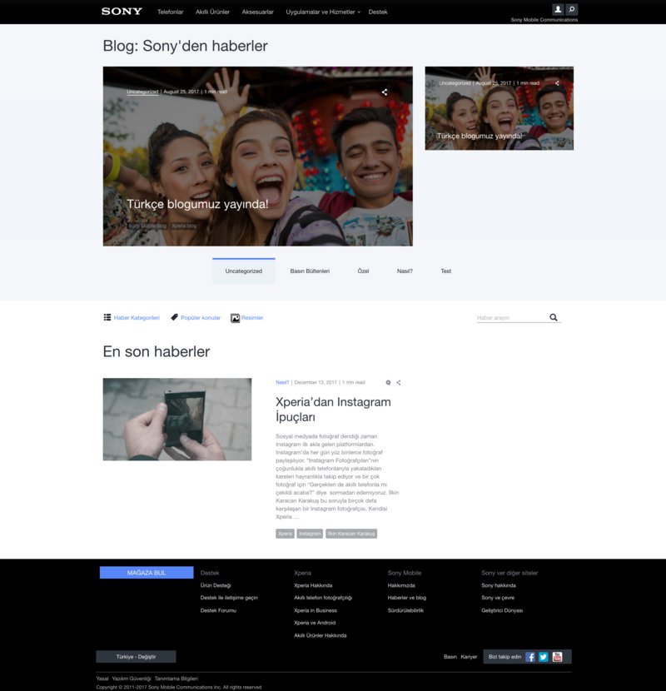The height and width of the screenshot is (691, 666).
Task: Click the Nasıl? category link on post
Action: click(x=282, y=382)
